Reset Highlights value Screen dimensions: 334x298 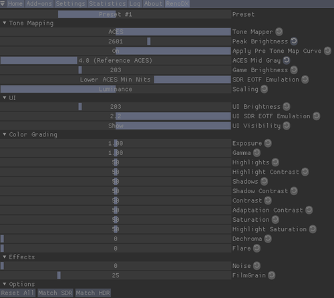[275, 162]
